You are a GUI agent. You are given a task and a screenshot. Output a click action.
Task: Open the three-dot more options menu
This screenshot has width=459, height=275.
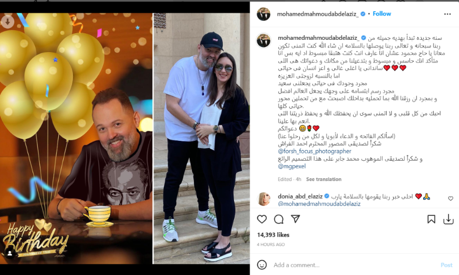click(447, 14)
